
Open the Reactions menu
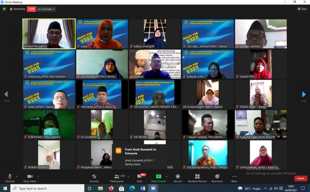pos(217,178)
